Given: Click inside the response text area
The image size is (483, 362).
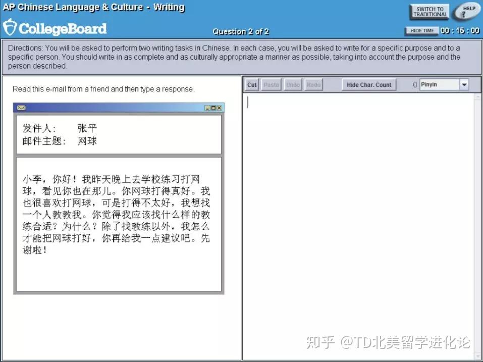Looking at the screenshot, I should [358, 227].
